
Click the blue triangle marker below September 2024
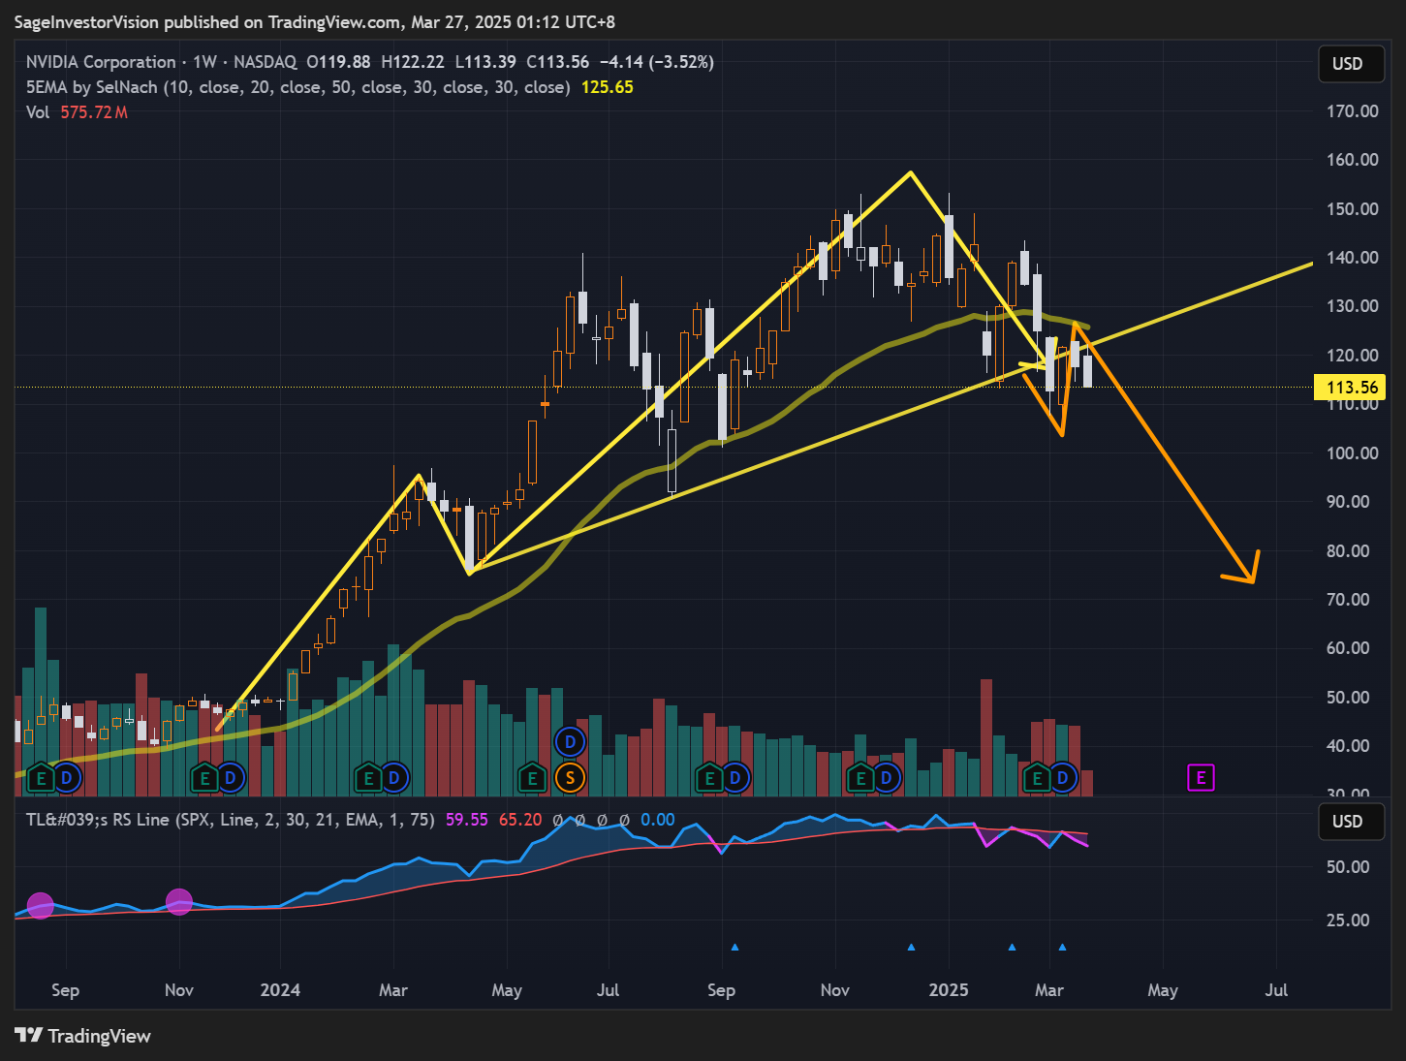coord(734,947)
